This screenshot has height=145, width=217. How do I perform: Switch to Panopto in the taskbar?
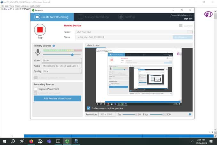point(68,141)
